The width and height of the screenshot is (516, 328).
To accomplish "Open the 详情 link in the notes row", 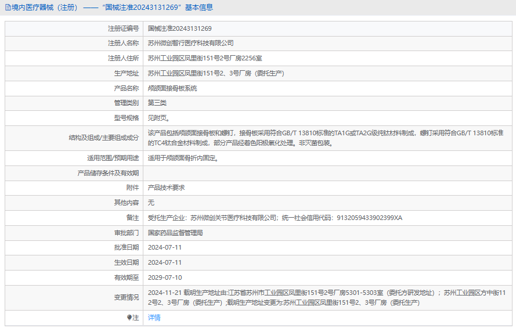I will coord(154,318).
